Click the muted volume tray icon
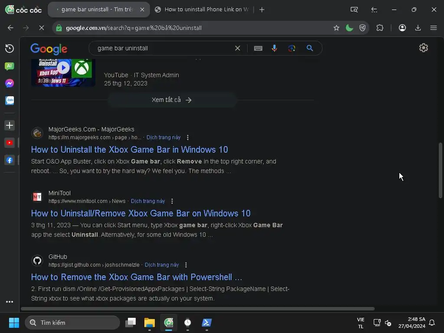This screenshot has width=444, height=333. [388, 323]
